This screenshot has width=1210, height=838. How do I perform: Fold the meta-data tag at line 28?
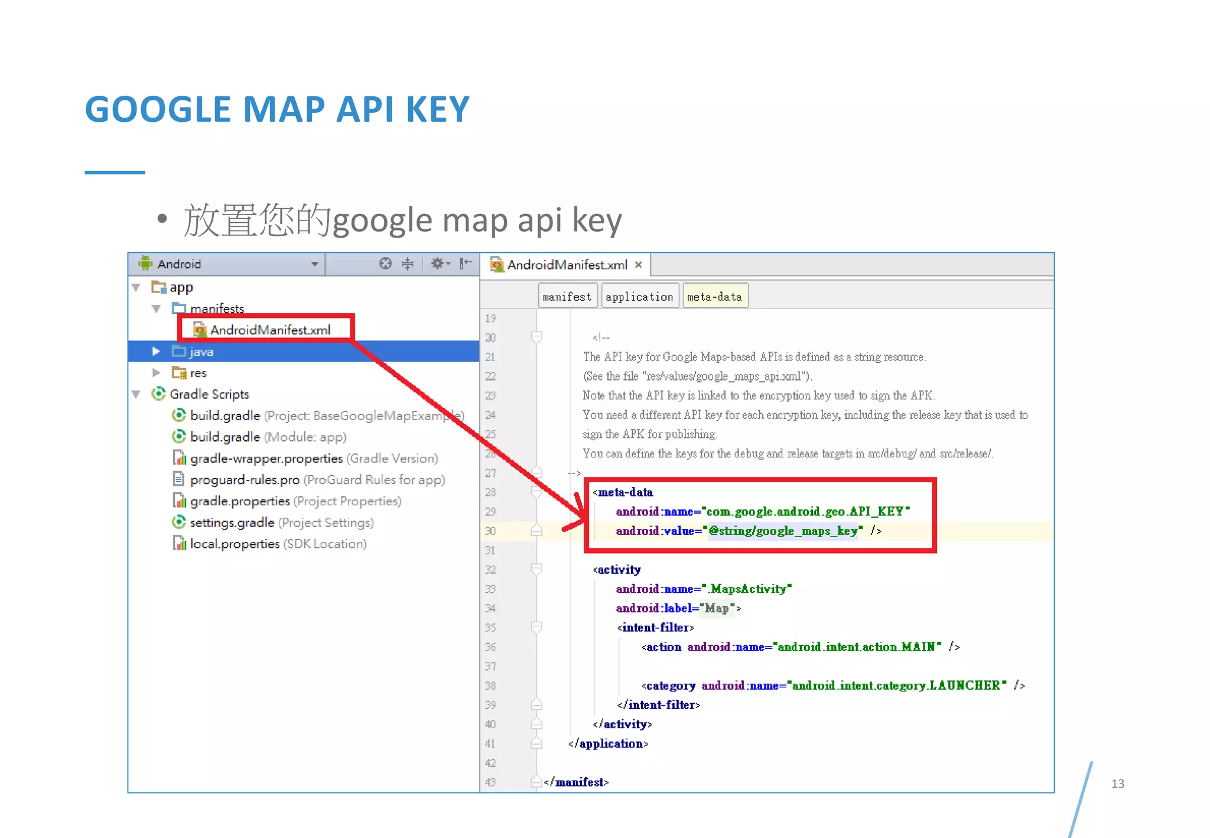(x=536, y=492)
